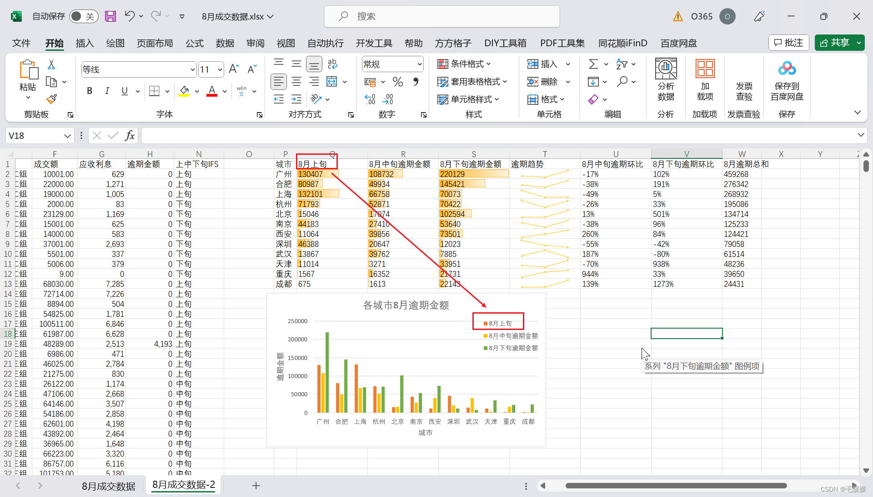873x497 pixels.
Task: Click the horizontal scrollbar thumb
Action: pos(676,486)
